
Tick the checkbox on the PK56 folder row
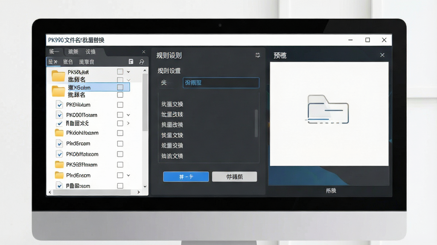point(120,71)
